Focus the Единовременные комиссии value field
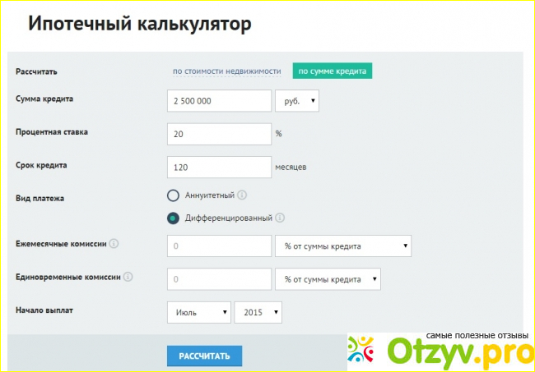The image size is (535, 372). coord(218,279)
